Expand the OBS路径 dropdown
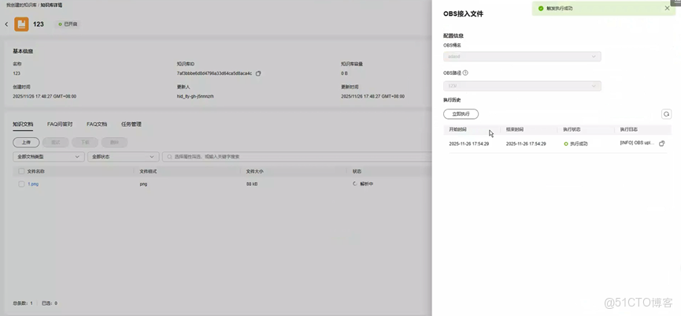The image size is (681, 316). 522,86
